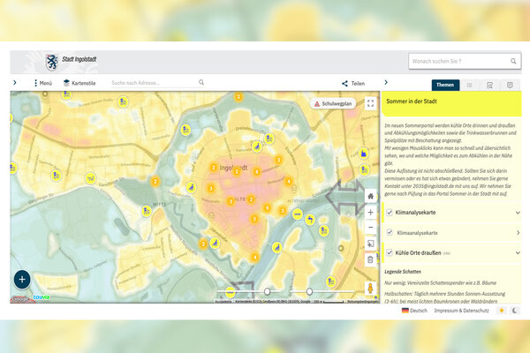Uncheck the Klimaanalysekarte sublayer checkbox
The width and height of the screenshot is (530, 353).
pyautogui.click(x=390, y=232)
